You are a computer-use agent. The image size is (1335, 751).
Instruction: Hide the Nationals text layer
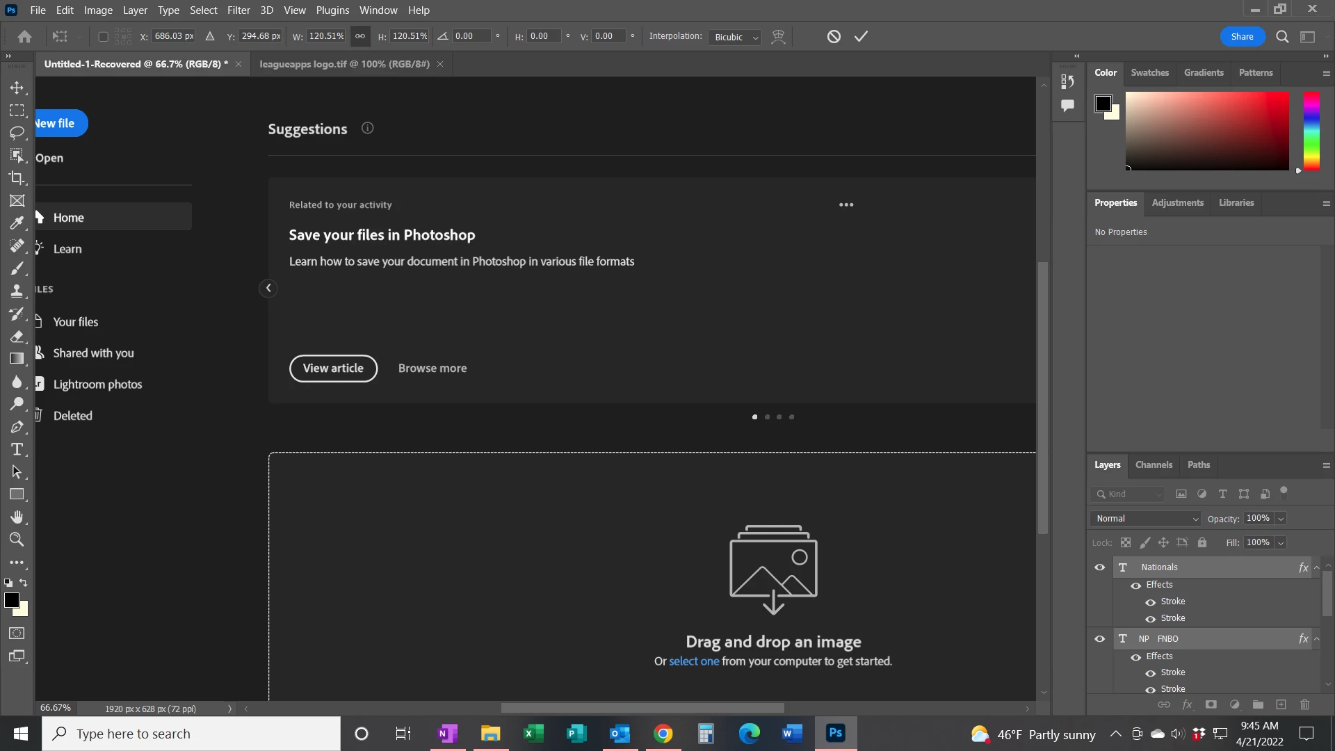click(1099, 567)
